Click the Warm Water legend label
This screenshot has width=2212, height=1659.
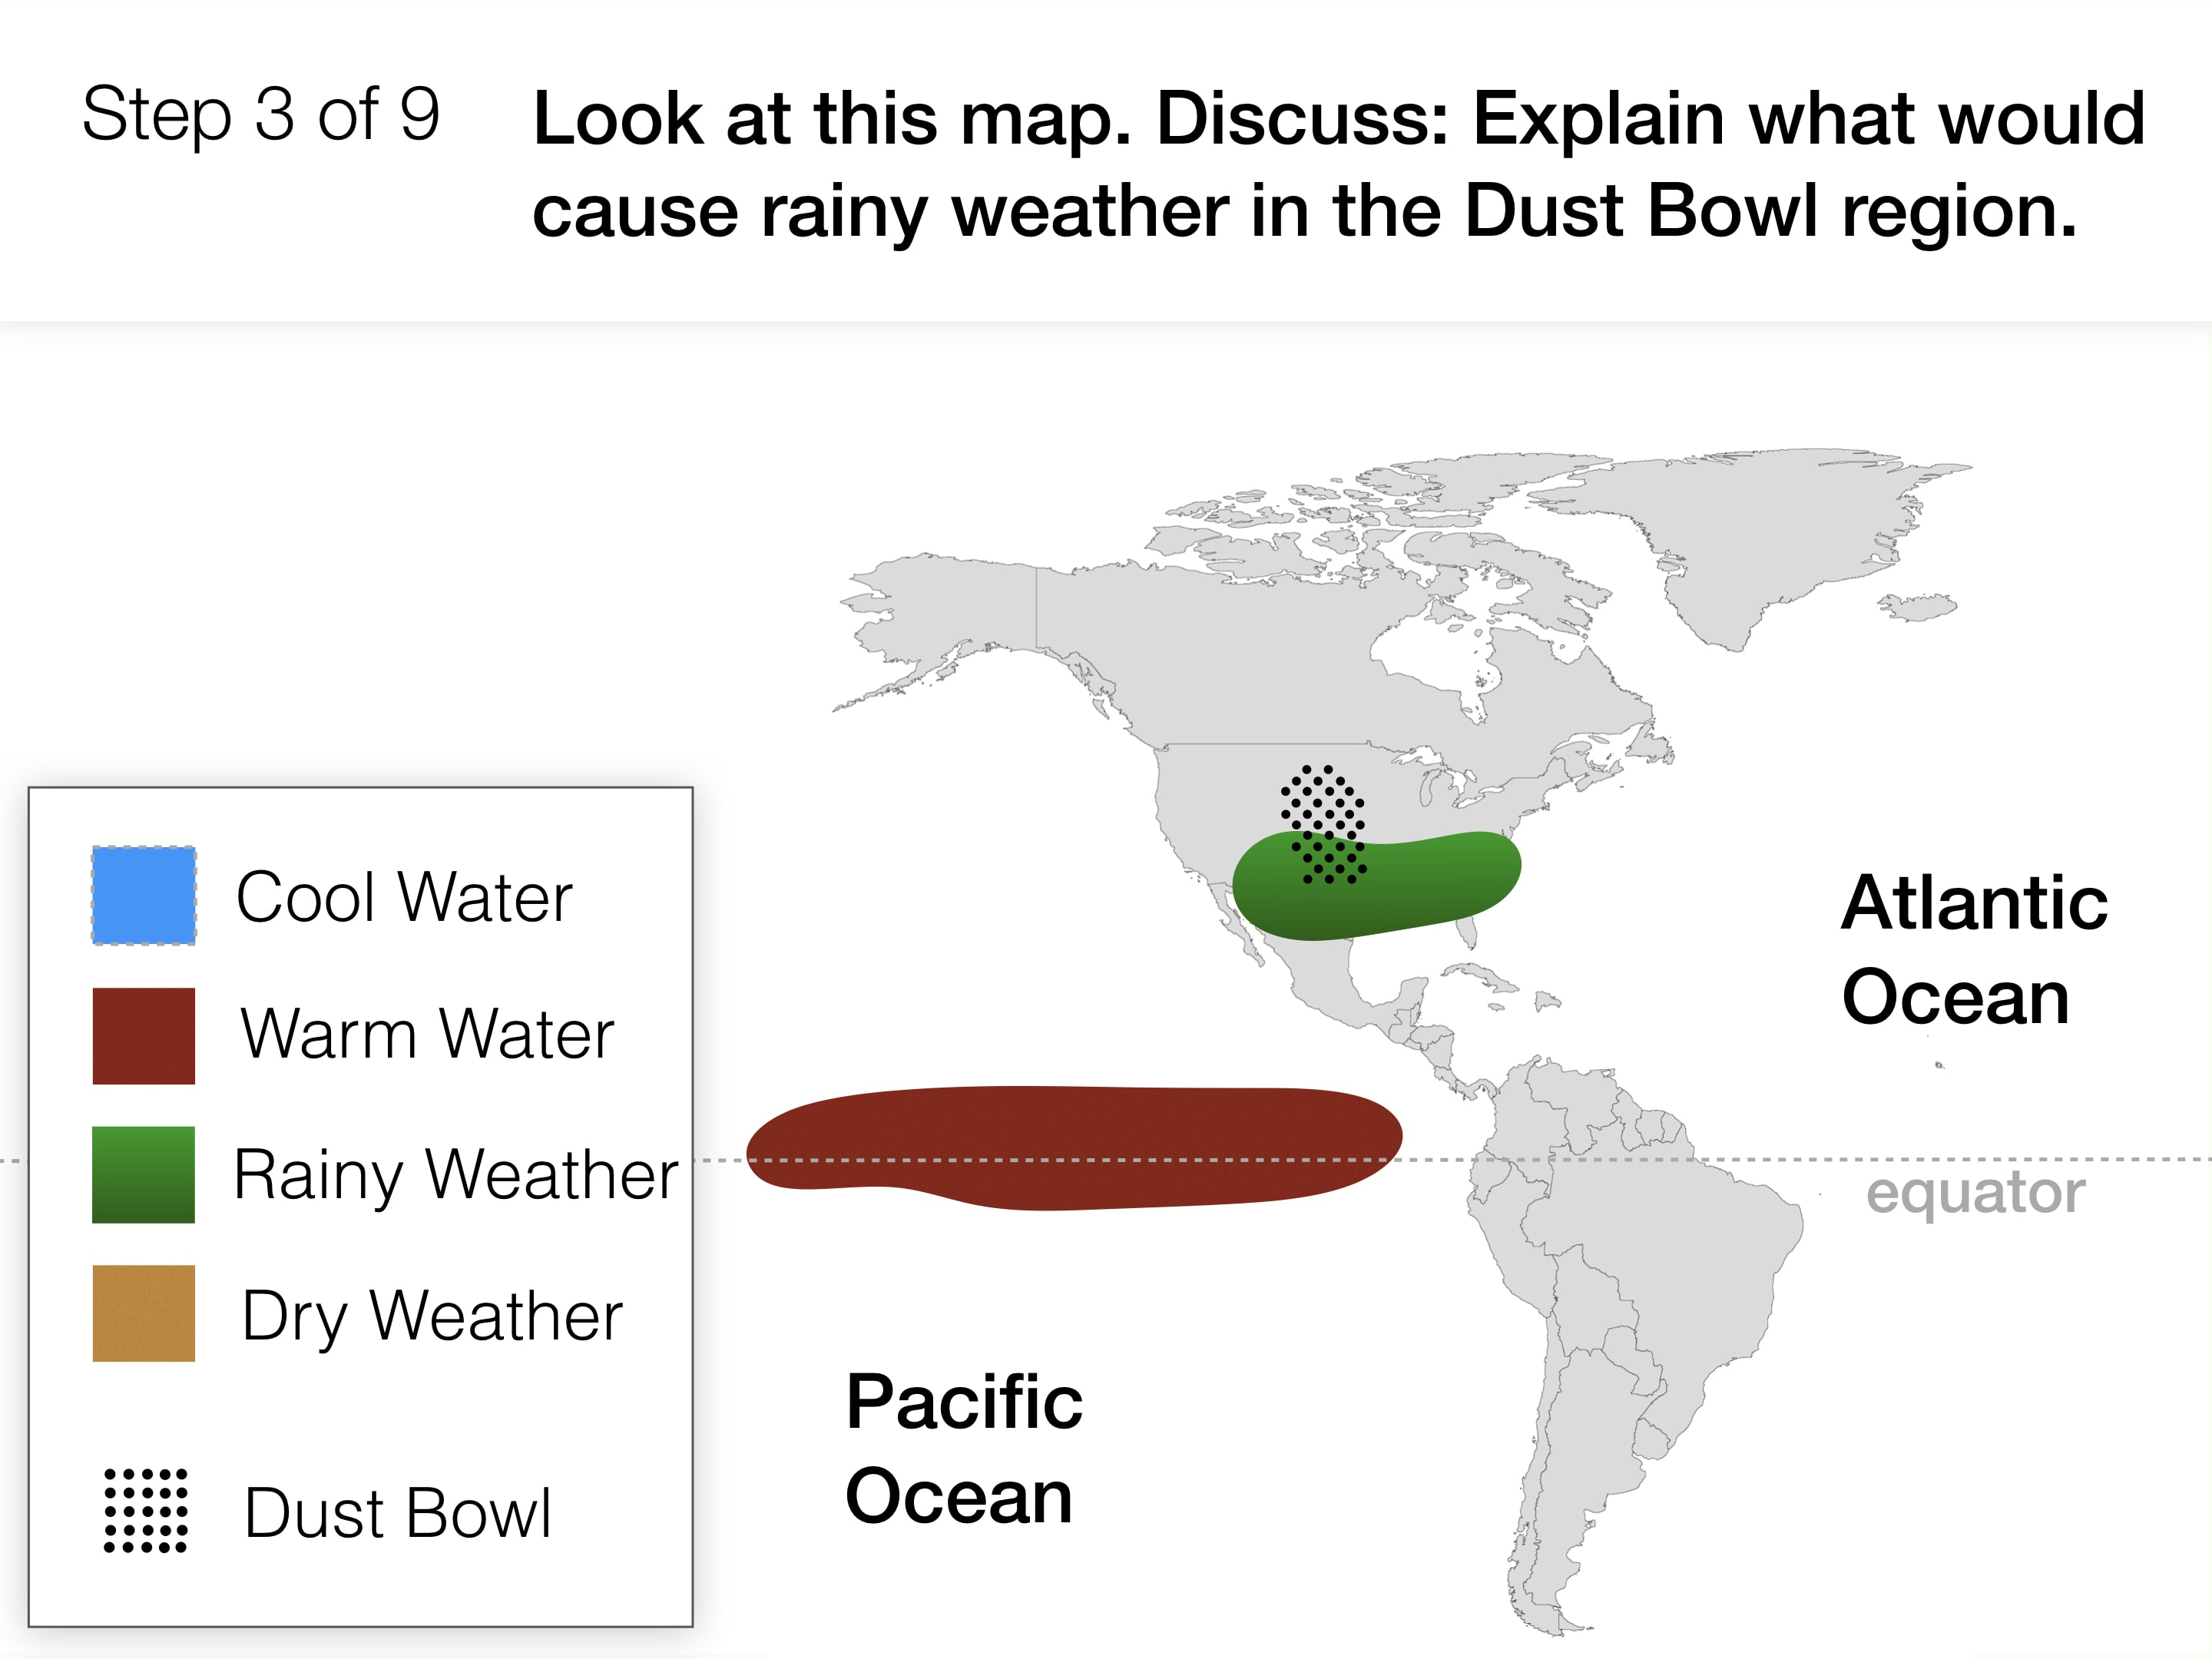tap(427, 1034)
